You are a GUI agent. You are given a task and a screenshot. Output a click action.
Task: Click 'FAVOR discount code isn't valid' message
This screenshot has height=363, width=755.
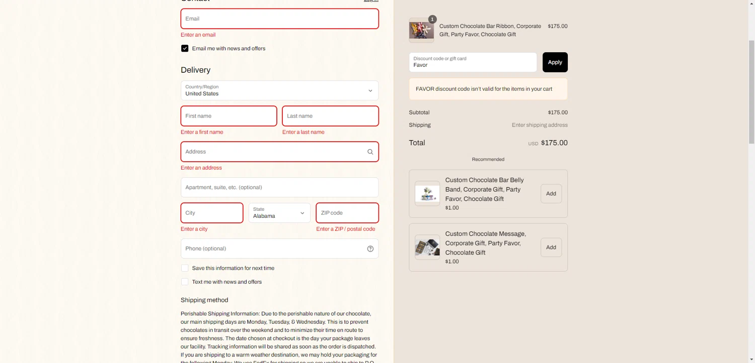point(484,89)
